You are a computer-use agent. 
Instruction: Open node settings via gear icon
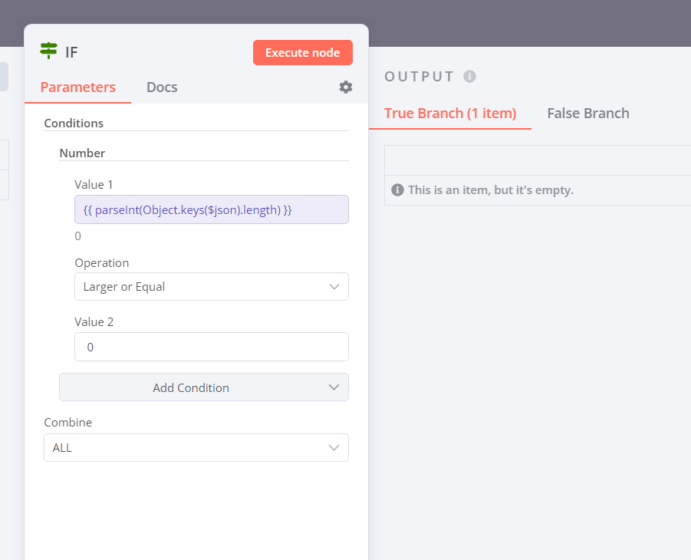(346, 87)
